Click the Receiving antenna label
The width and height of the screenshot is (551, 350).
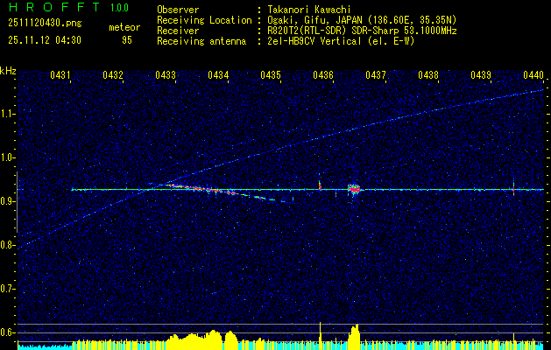pyautogui.click(x=201, y=41)
